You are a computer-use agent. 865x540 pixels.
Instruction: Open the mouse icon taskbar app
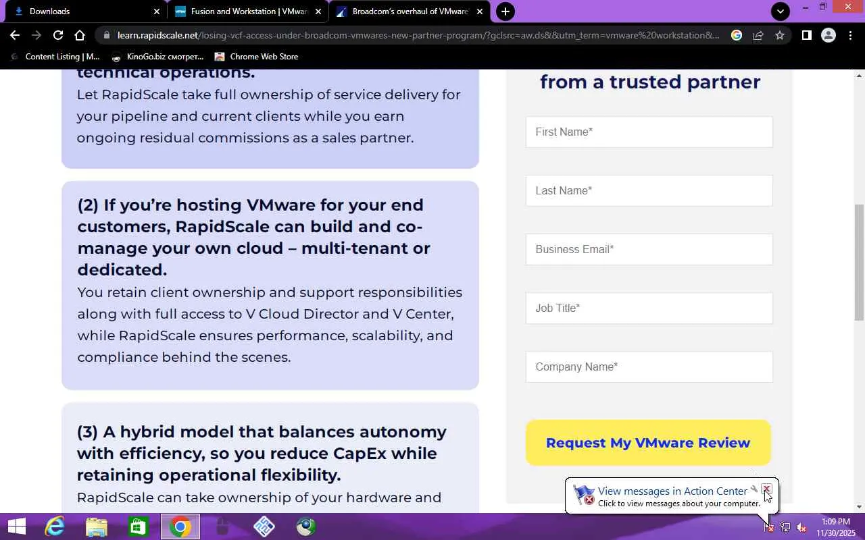click(222, 526)
